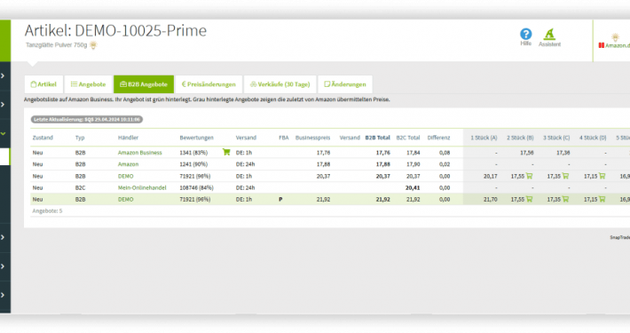Click the rating value 1241 (90%)

tap(193, 164)
